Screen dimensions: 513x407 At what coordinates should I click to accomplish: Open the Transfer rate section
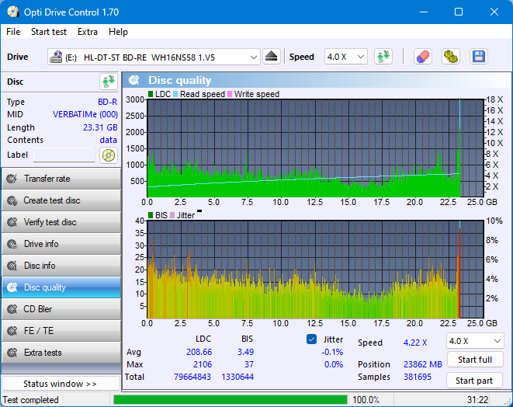click(61, 179)
